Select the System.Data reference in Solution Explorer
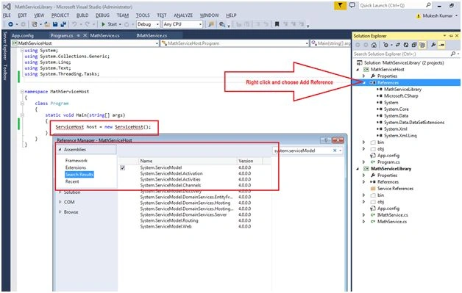Viewport: 462px width, 293px height. [x=396, y=115]
